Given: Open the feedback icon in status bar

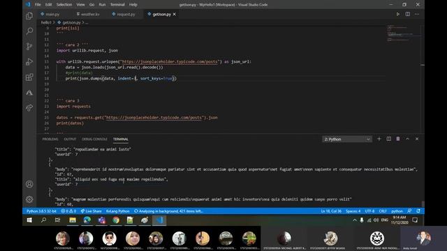Looking at the screenshot, I should 409,211.
